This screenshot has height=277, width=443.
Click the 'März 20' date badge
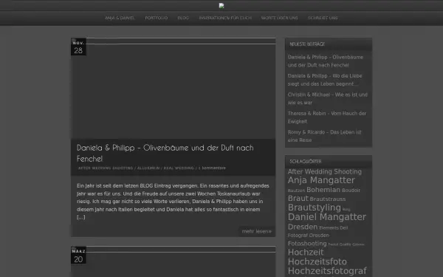[x=78, y=256]
